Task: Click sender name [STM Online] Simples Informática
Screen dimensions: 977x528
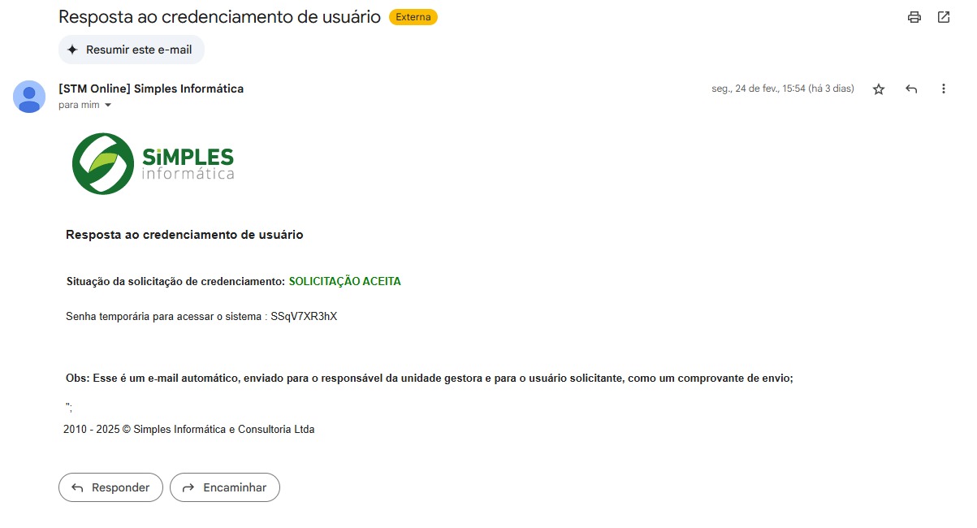Action: tap(151, 89)
